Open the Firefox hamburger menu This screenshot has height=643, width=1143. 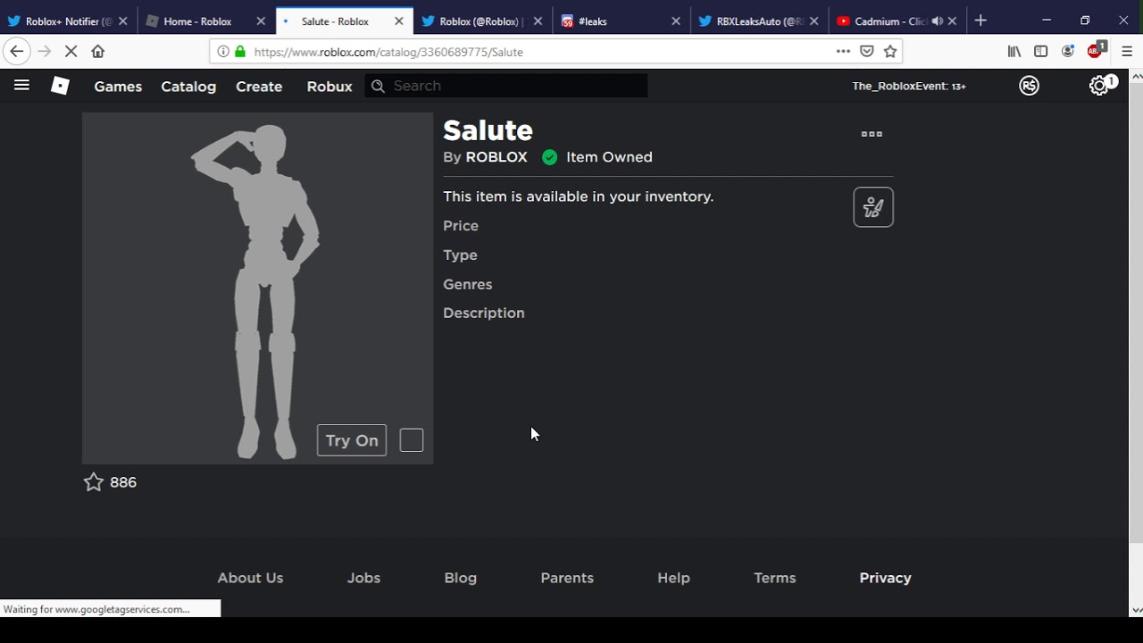coord(1127,52)
